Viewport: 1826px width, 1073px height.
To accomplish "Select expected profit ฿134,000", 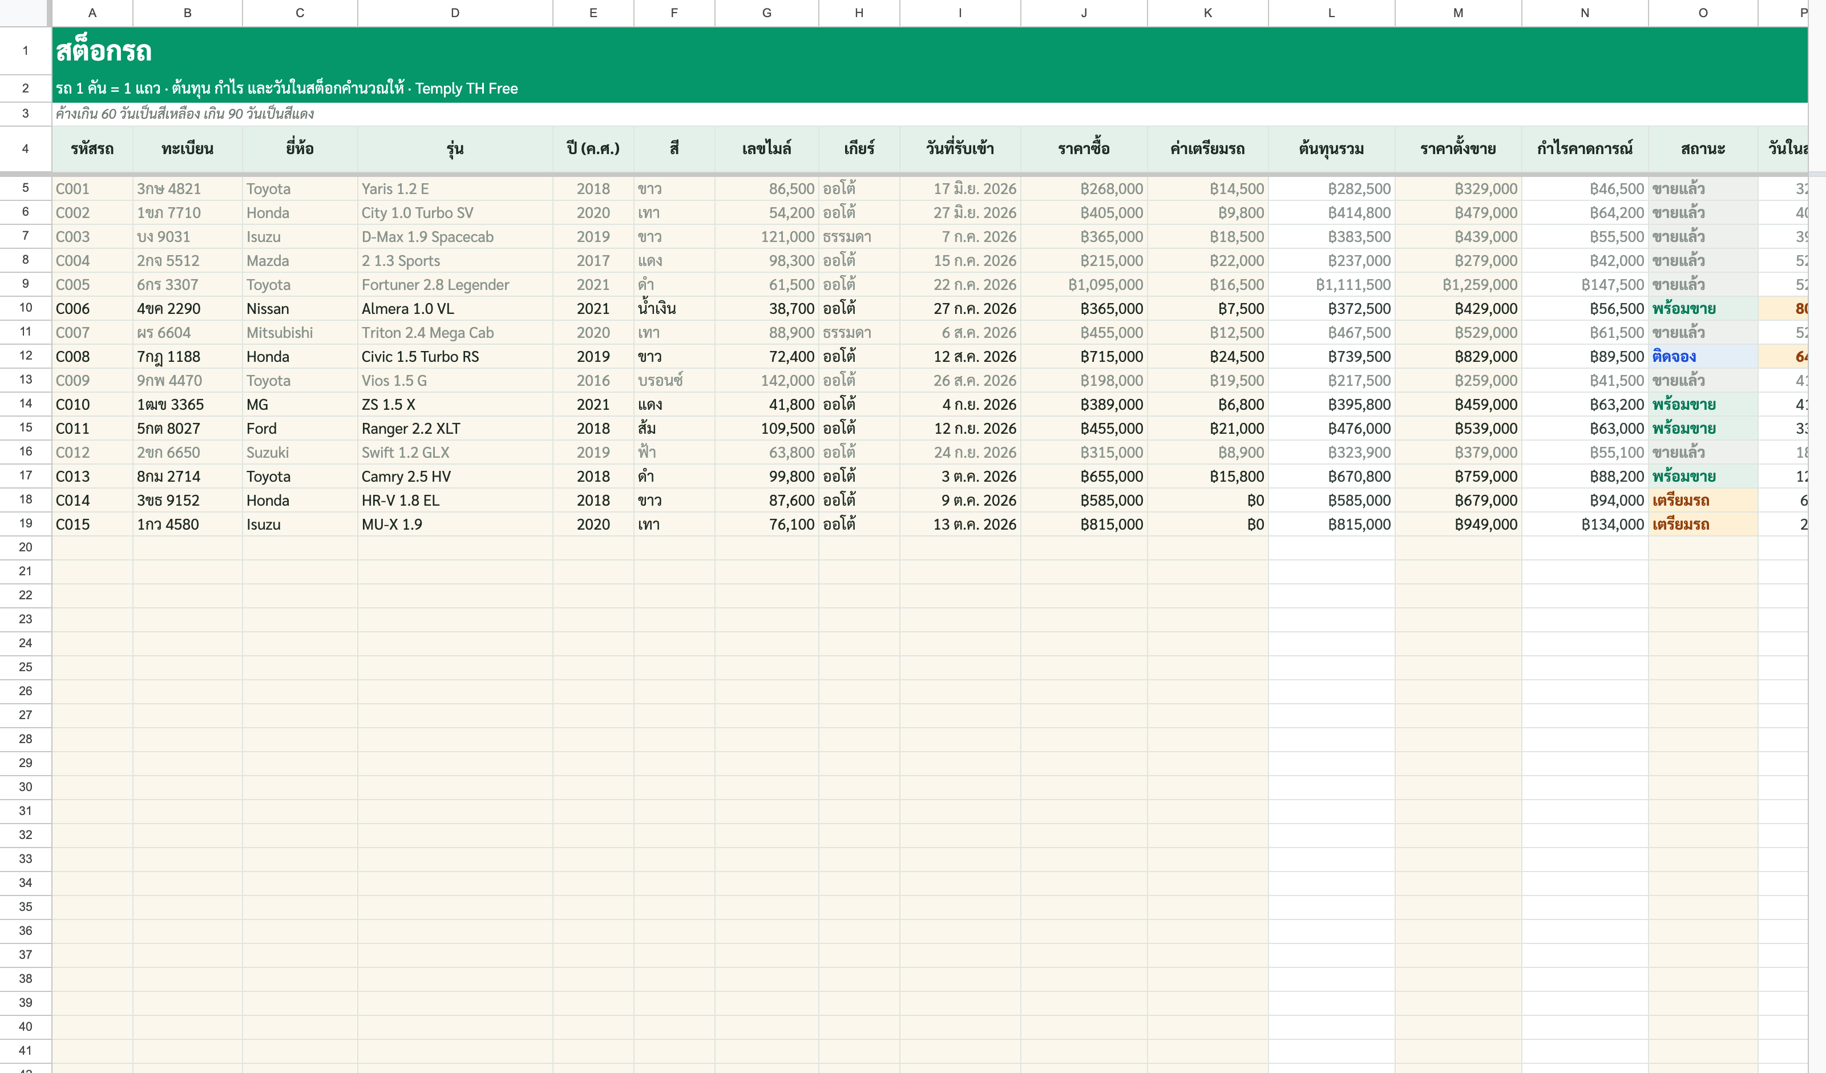I will pyautogui.click(x=1585, y=524).
